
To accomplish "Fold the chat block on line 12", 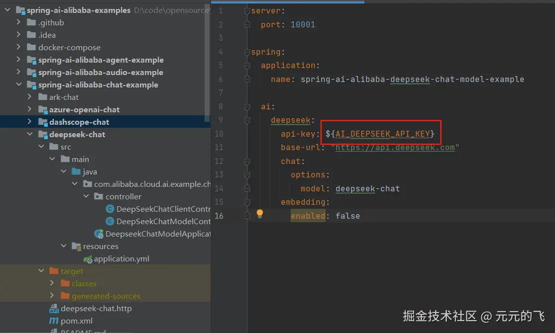I will 247,162.
